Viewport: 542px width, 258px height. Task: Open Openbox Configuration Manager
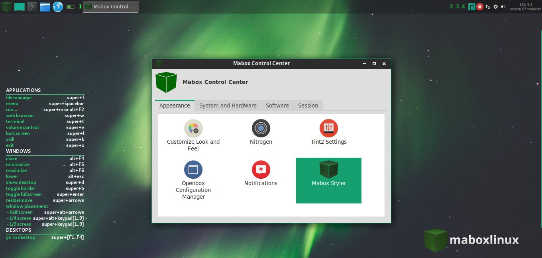pyautogui.click(x=193, y=180)
